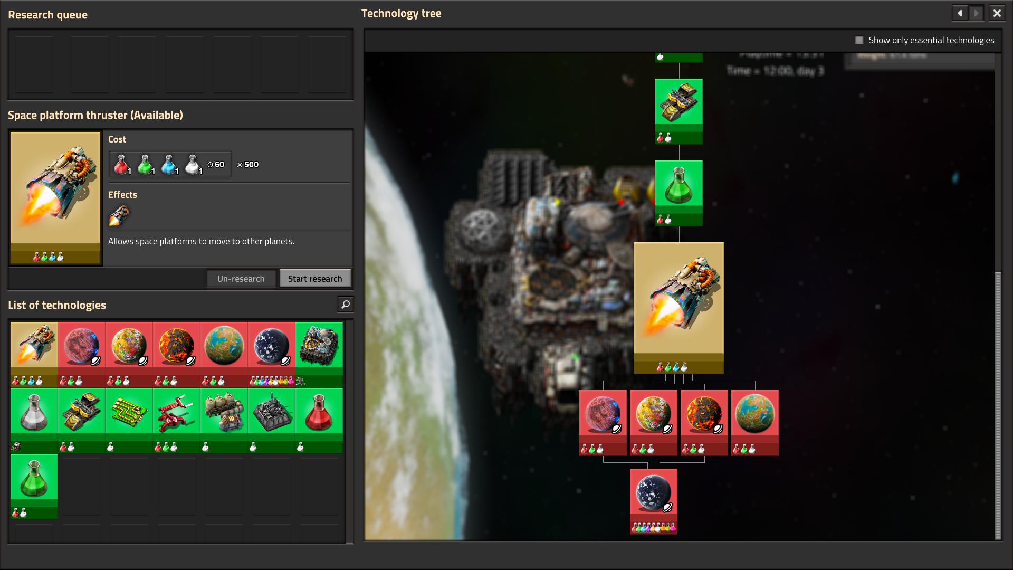
Task: Click the thruster recipe effect icon
Action: click(119, 216)
